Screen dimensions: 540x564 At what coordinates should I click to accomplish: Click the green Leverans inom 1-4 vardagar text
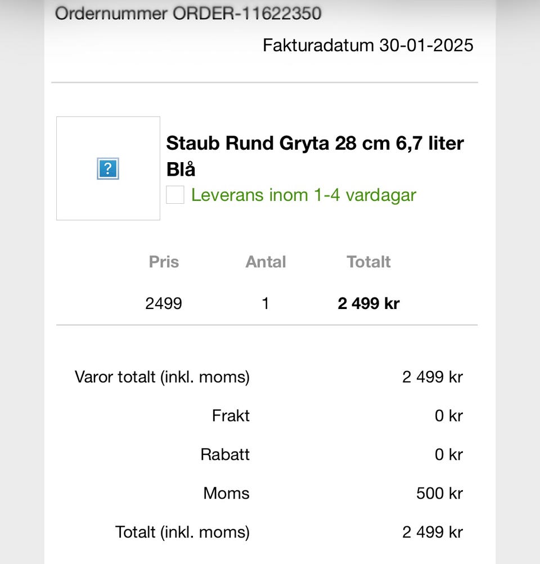(x=303, y=195)
